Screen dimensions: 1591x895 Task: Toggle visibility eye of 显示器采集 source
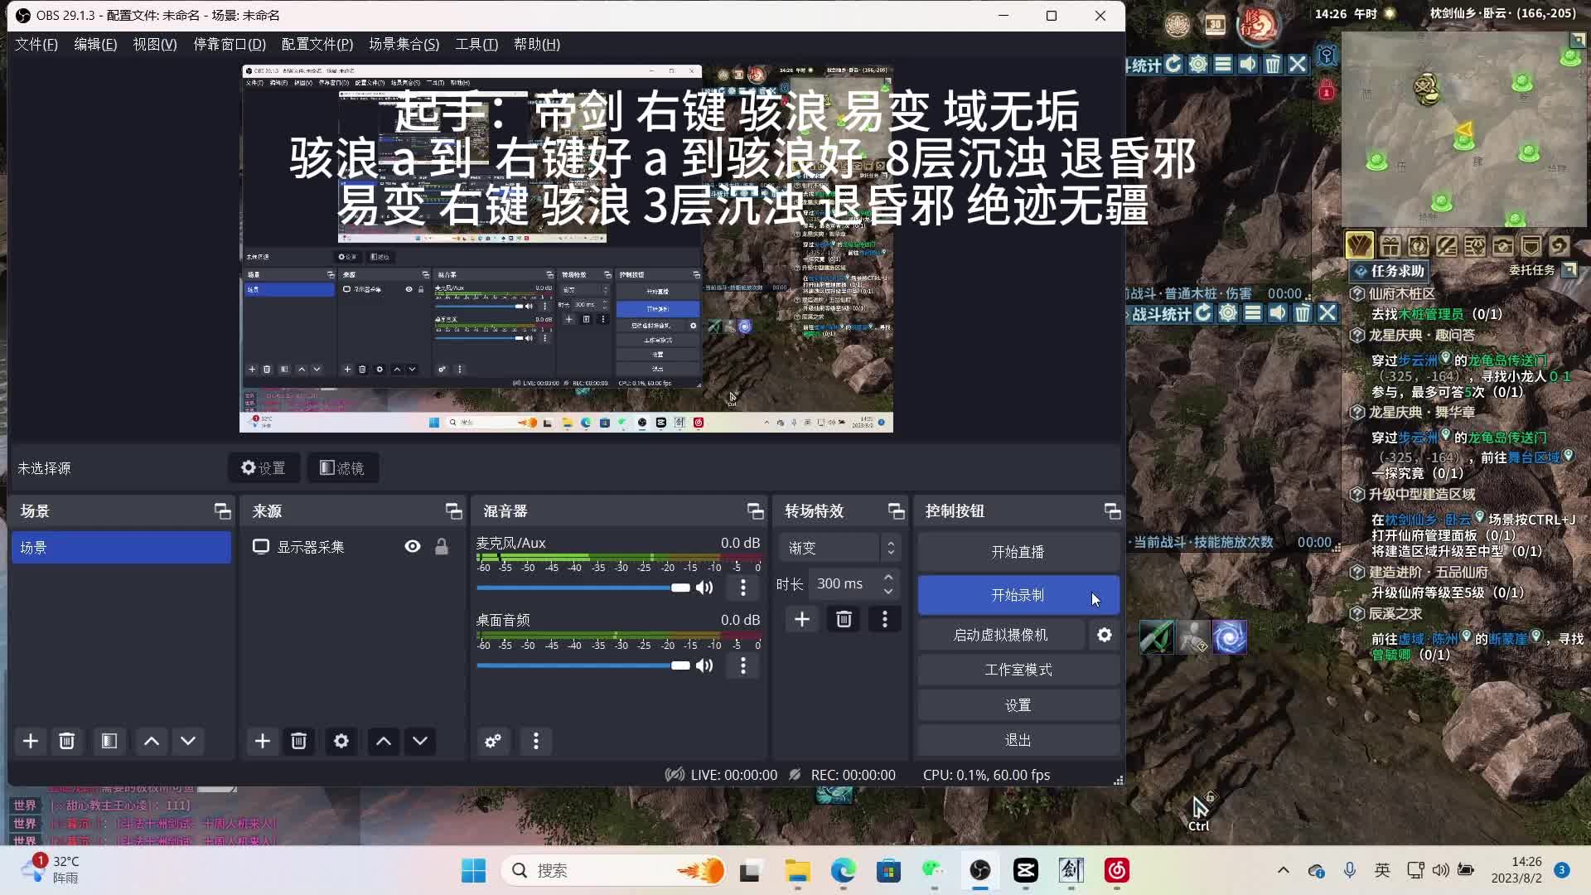tap(413, 546)
